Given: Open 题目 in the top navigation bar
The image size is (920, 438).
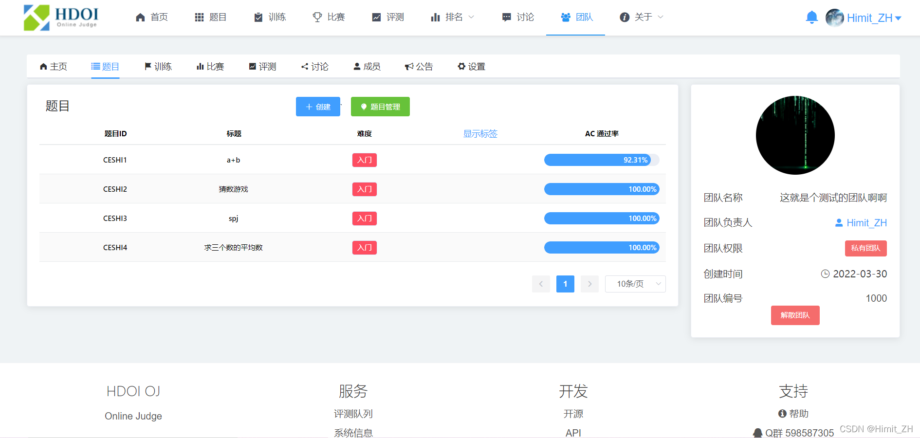Looking at the screenshot, I should pyautogui.click(x=211, y=17).
